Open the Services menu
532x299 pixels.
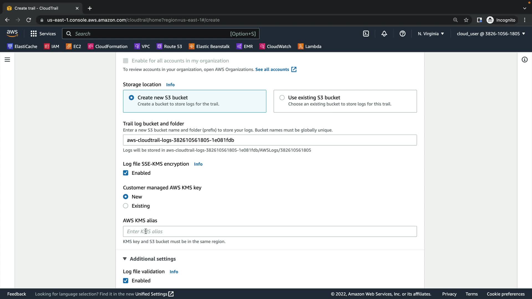coord(43,34)
